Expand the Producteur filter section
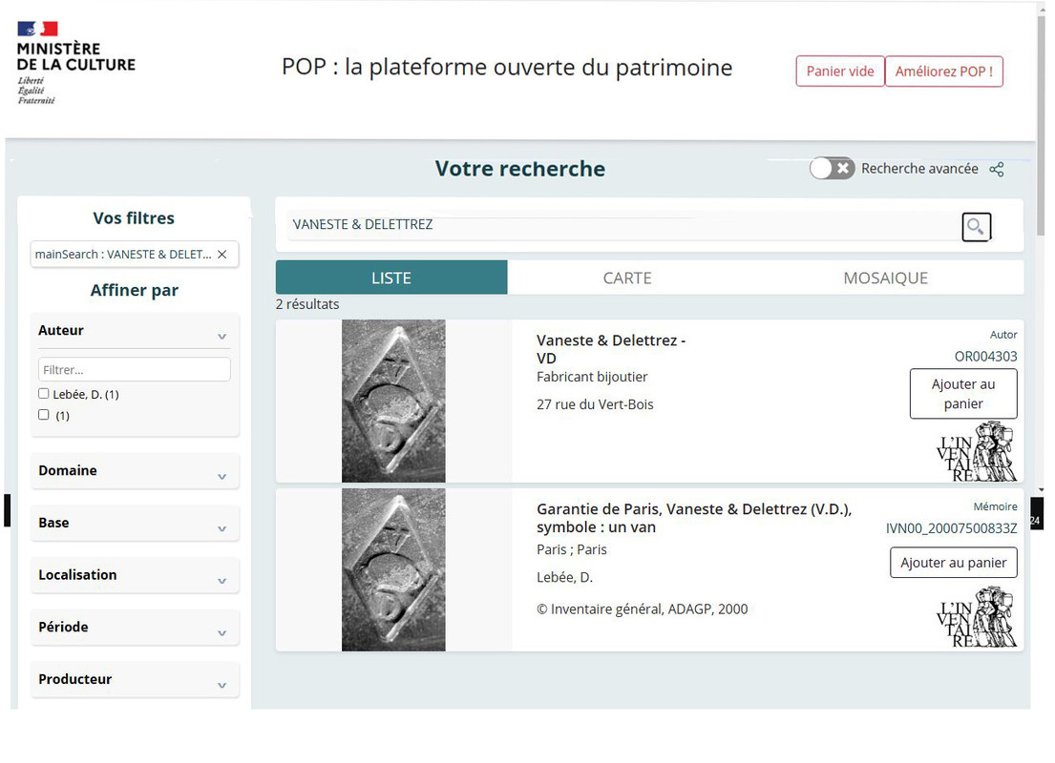This screenshot has height=763, width=1055. click(x=135, y=679)
